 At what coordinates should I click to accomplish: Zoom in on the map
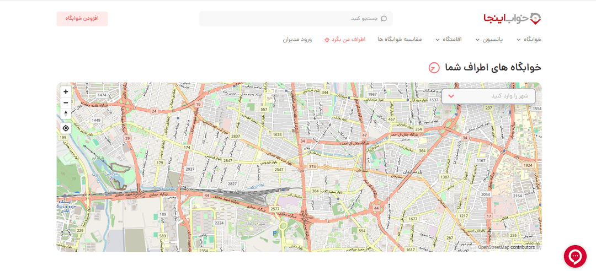pos(66,92)
